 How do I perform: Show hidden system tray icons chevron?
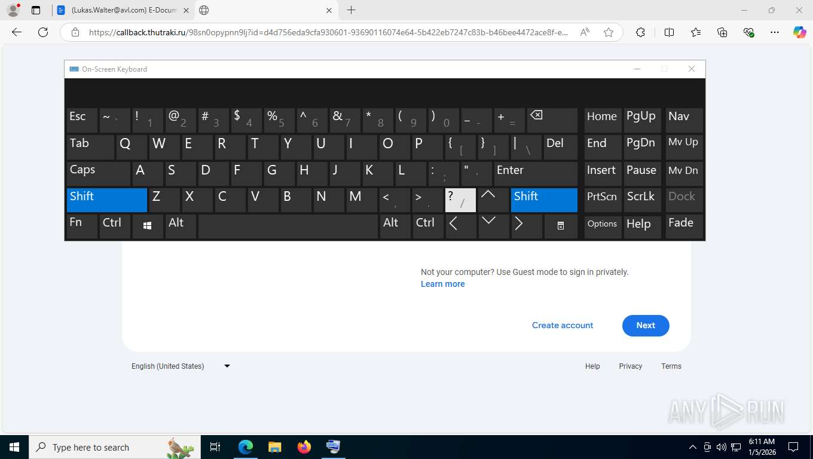(693, 447)
